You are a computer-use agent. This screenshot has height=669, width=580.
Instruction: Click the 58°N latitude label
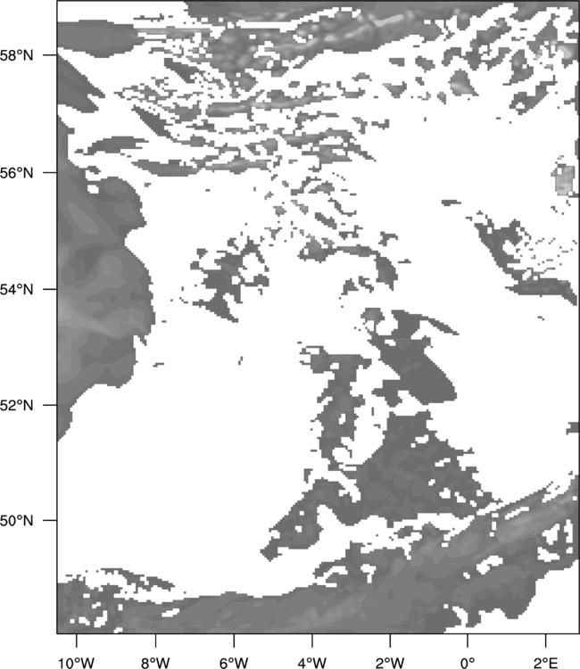(17, 55)
